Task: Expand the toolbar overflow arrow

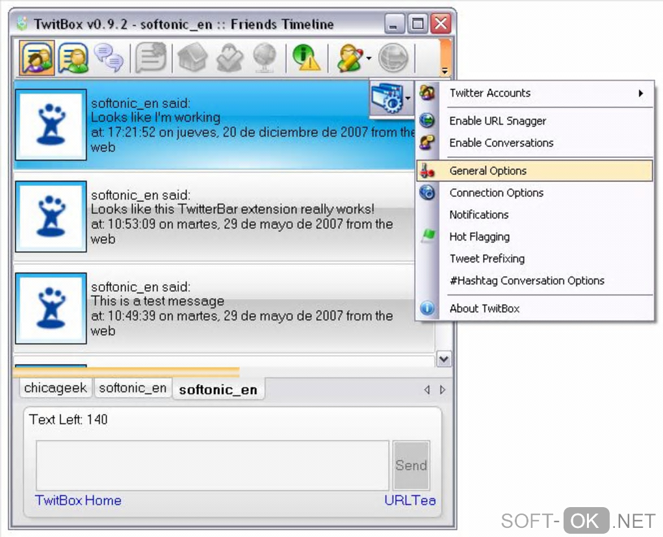Action: coord(445,71)
